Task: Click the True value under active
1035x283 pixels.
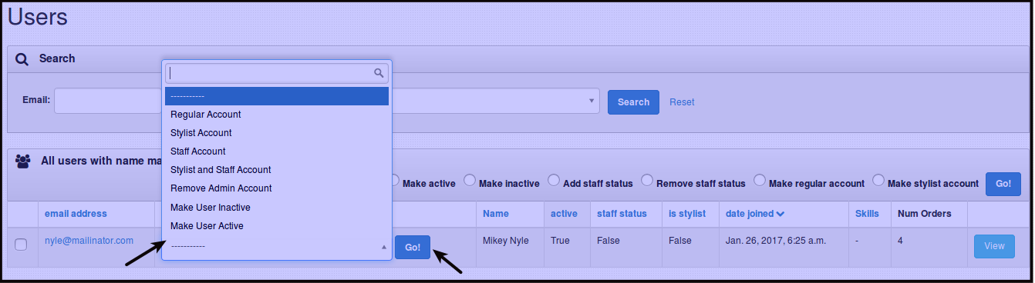Action: 560,241
